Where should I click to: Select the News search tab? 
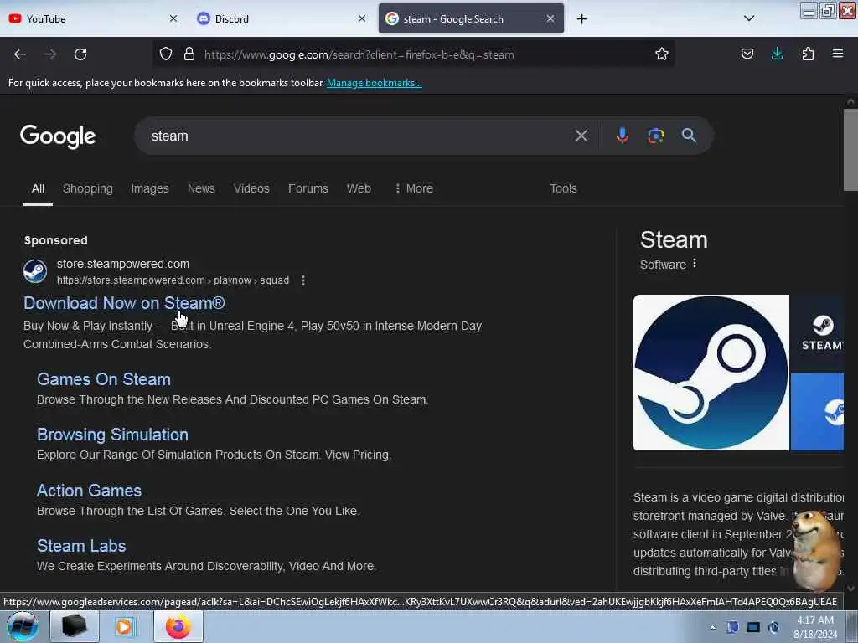point(201,188)
